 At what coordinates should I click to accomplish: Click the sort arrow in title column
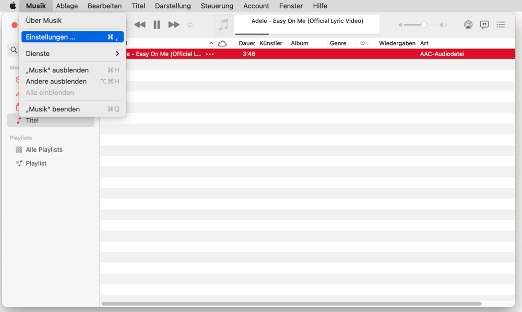(211, 43)
